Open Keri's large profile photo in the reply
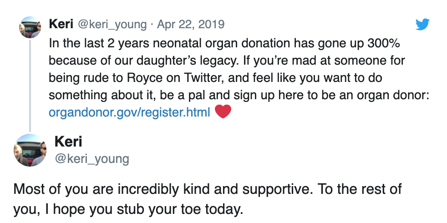Viewport: 447px width, 223px height. [30, 150]
